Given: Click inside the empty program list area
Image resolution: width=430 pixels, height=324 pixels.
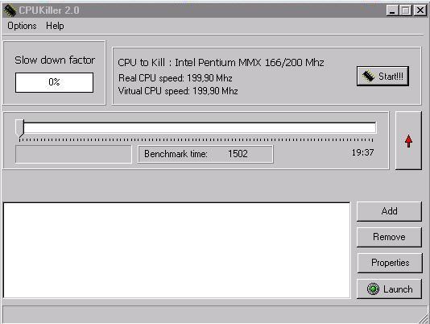Looking at the screenshot, I should (177, 250).
